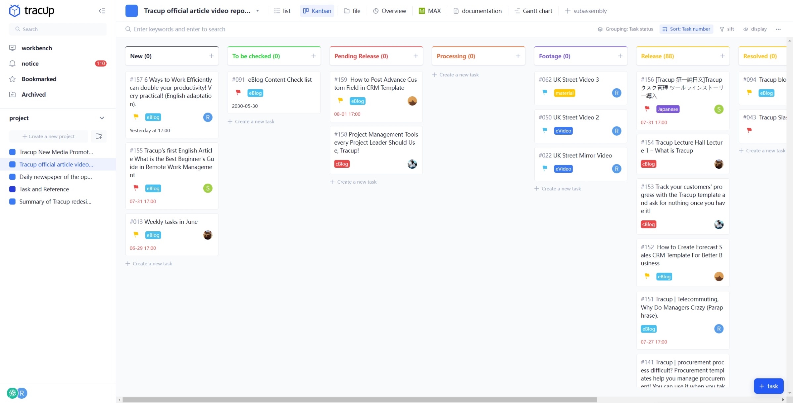Select Tracup New Media Promot... project
The height and width of the screenshot is (403, 793).
pos(56,152)
